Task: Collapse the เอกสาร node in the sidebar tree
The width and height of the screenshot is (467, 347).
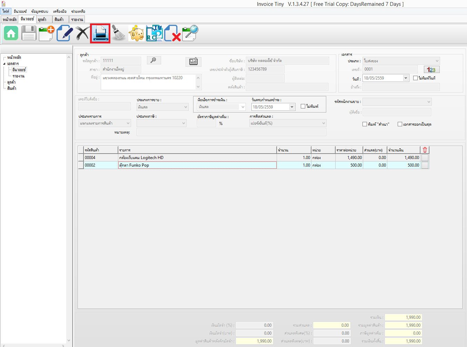Action: coord(4,64)
